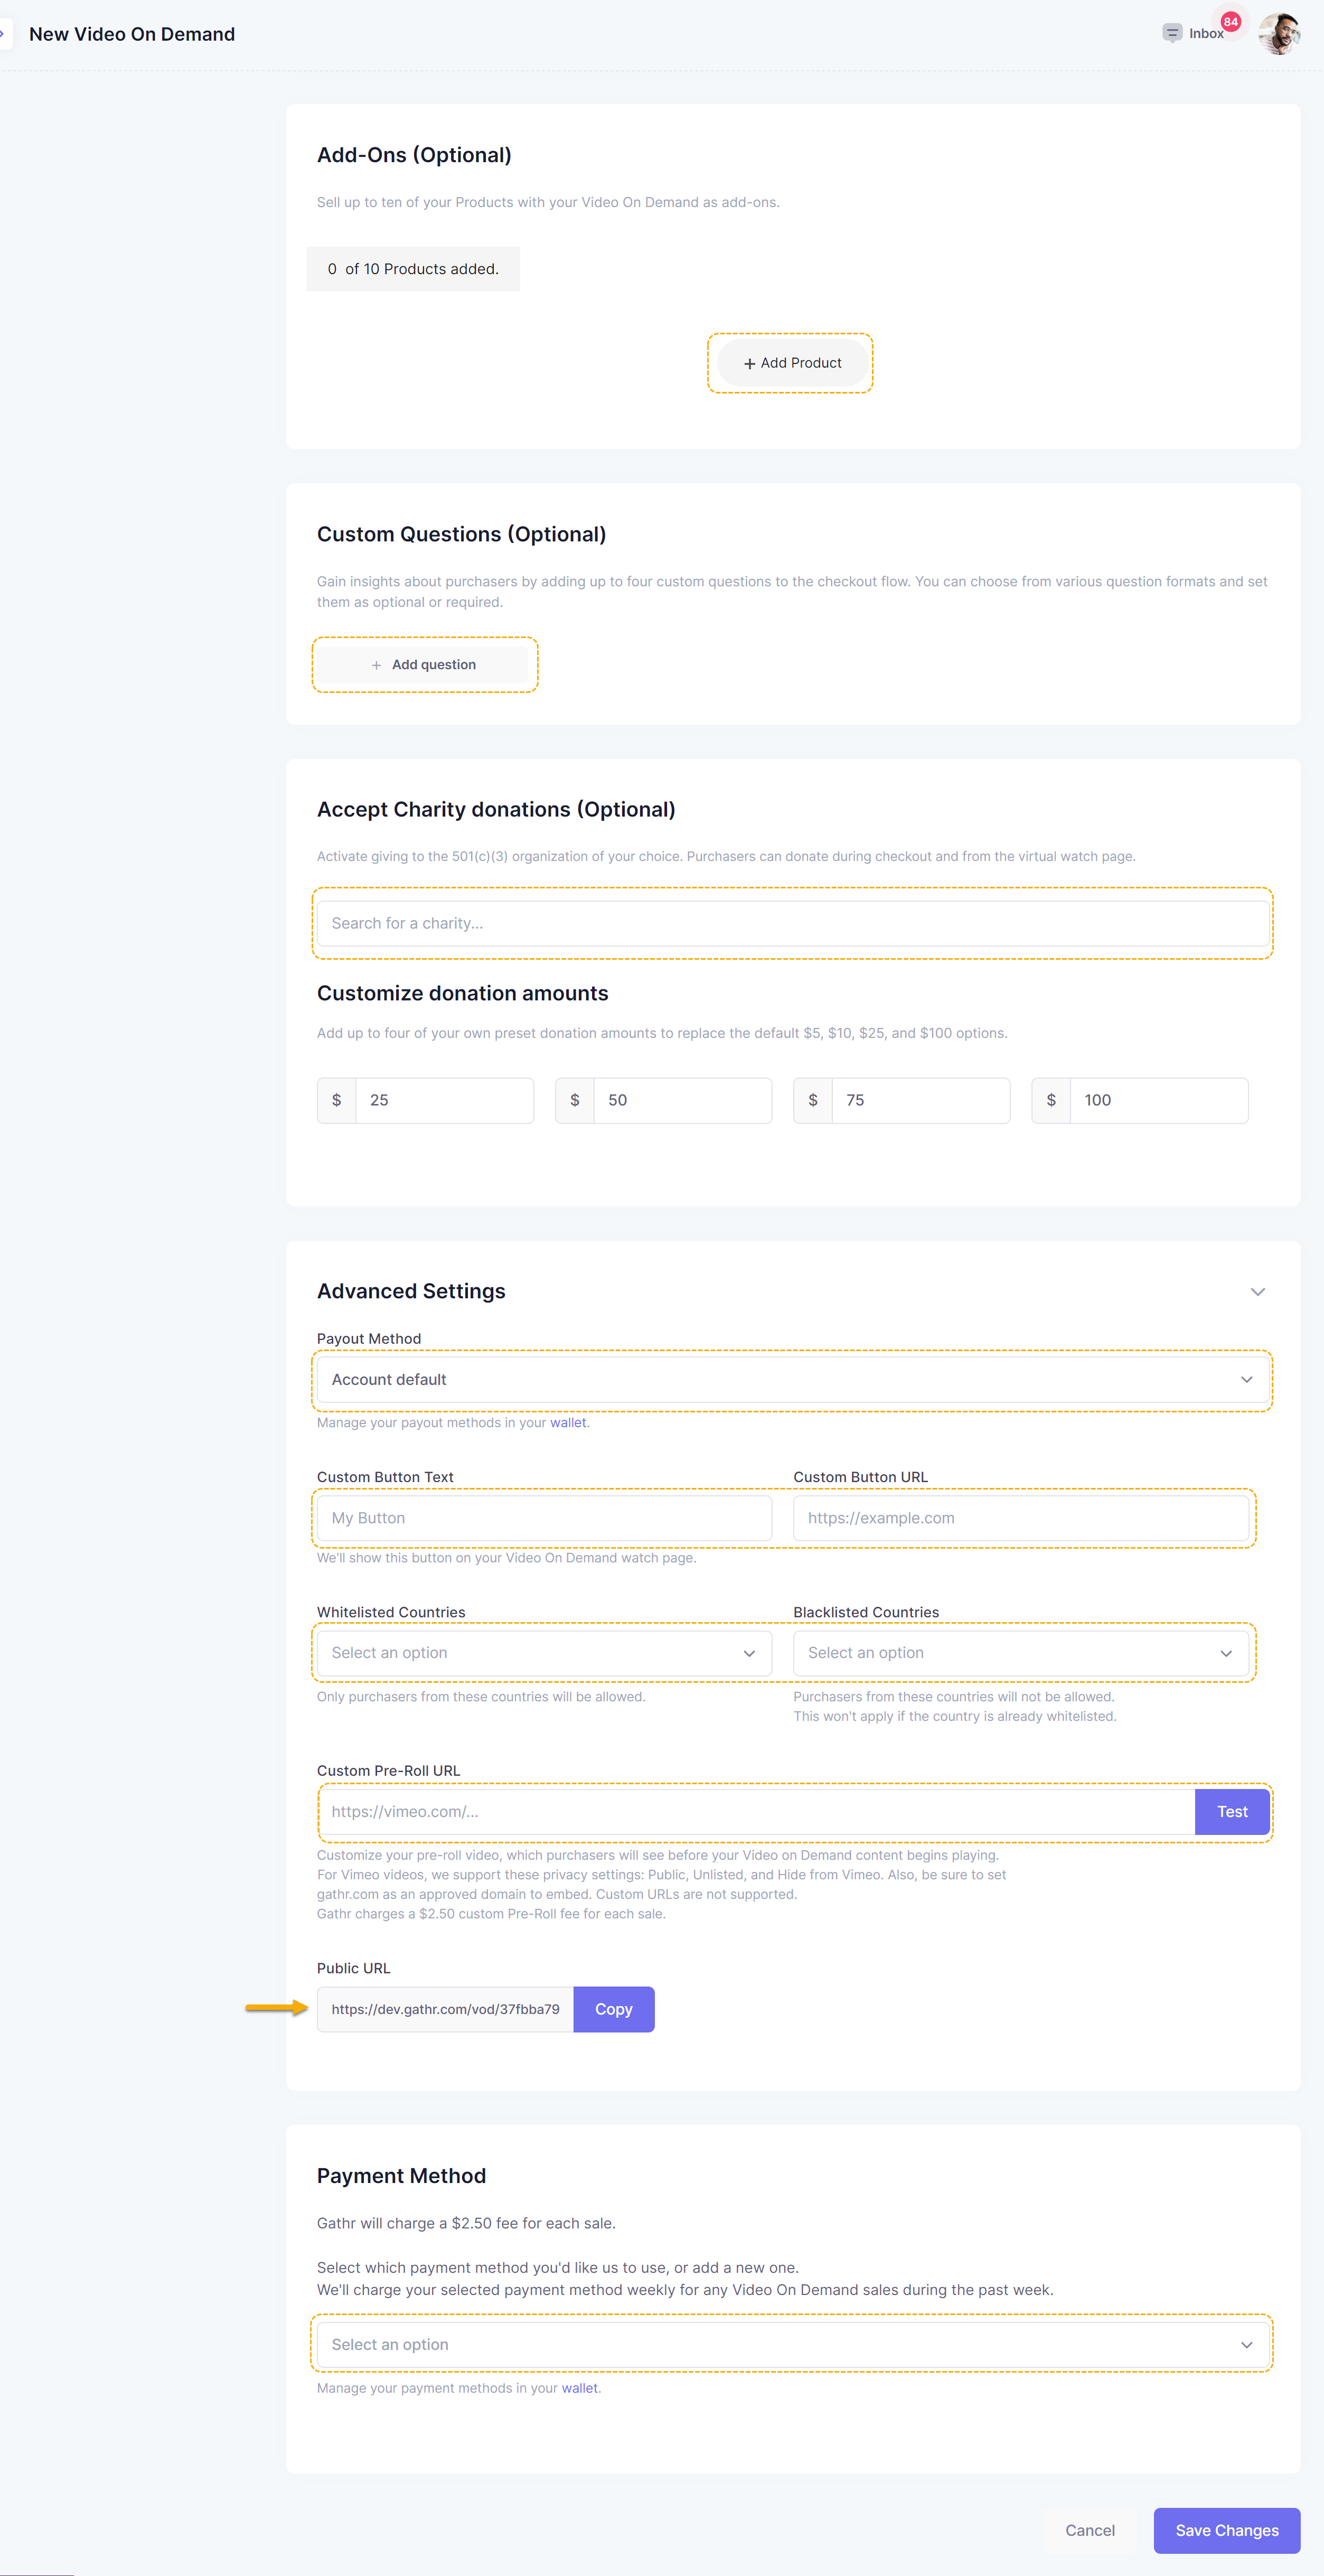
Task: Click the Add question button
Action: click(x=424, y=665)
